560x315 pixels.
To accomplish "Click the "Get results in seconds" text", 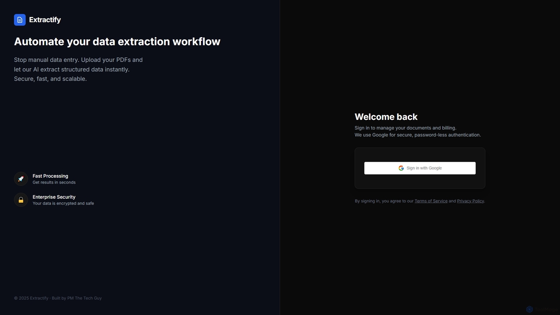I will tap(54, 182).
